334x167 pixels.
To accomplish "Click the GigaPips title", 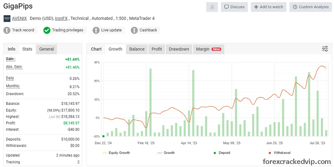I will (x=18, y=6).
